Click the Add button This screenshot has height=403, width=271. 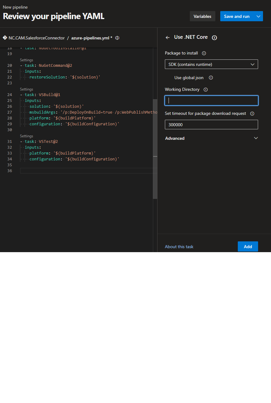(x=248, y=247)
